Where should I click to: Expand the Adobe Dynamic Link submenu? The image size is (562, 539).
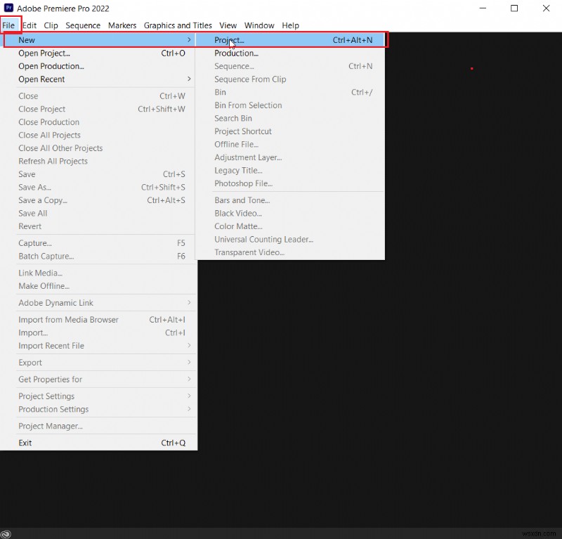click(x=99, y=303)
